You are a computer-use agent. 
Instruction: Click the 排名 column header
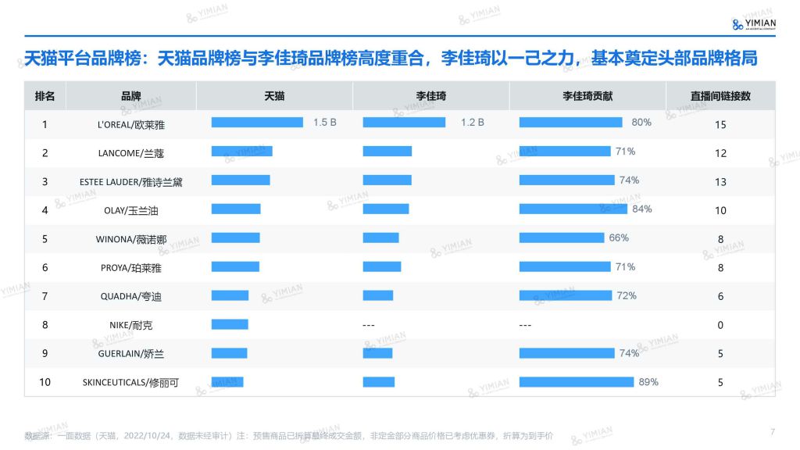45,96
